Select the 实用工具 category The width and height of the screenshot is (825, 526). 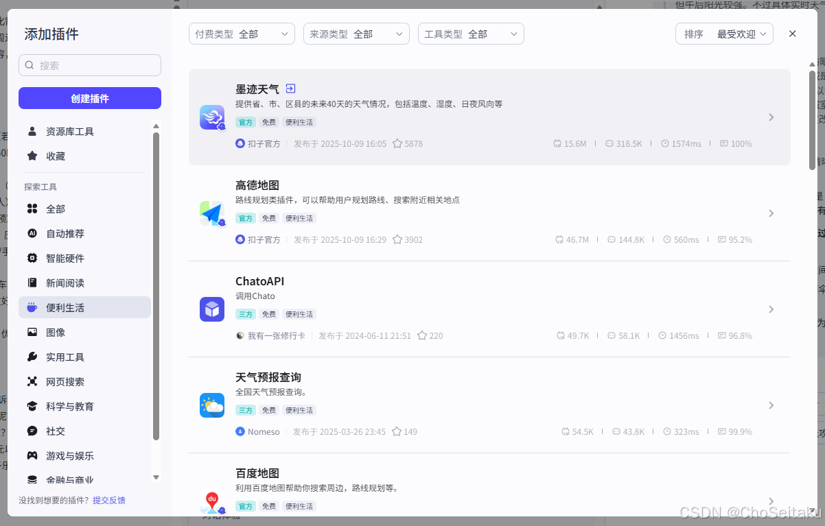(84, 357)
